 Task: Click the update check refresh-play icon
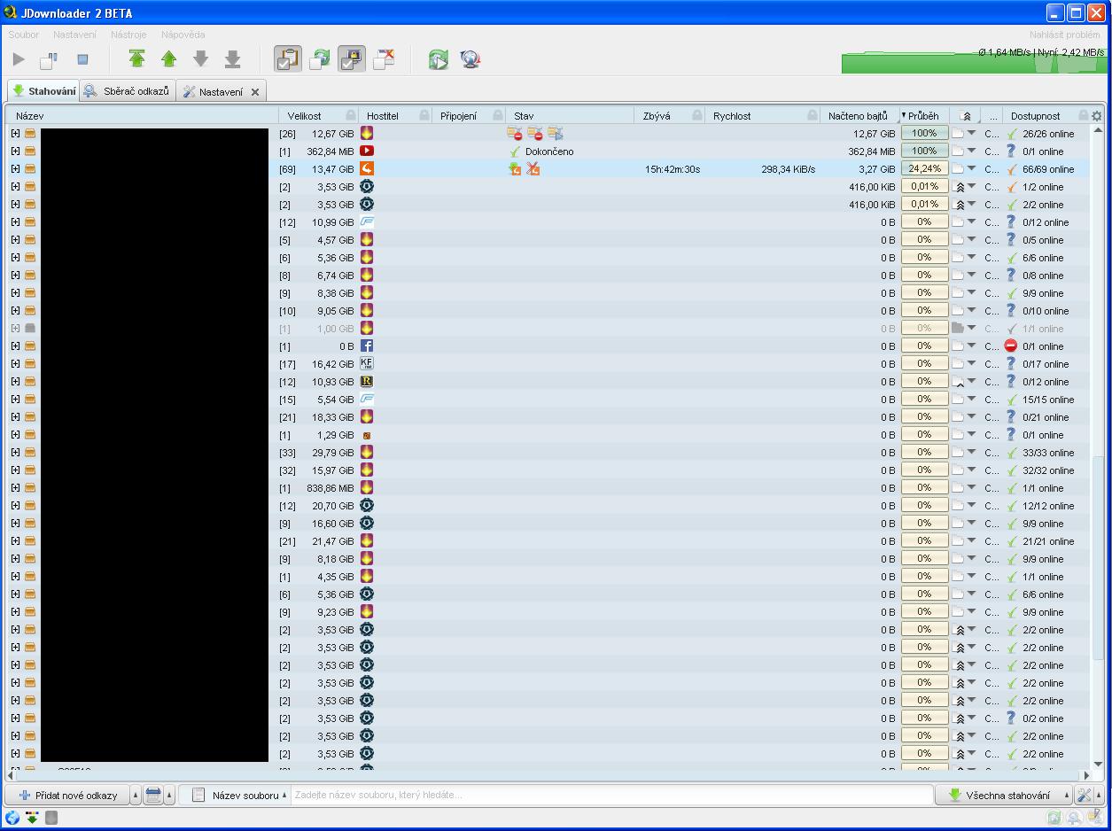(438, 59)
